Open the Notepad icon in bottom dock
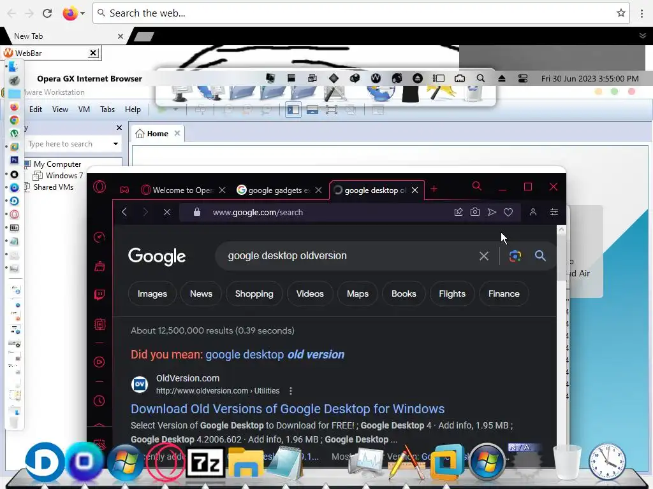 click(x=285, y=462)
